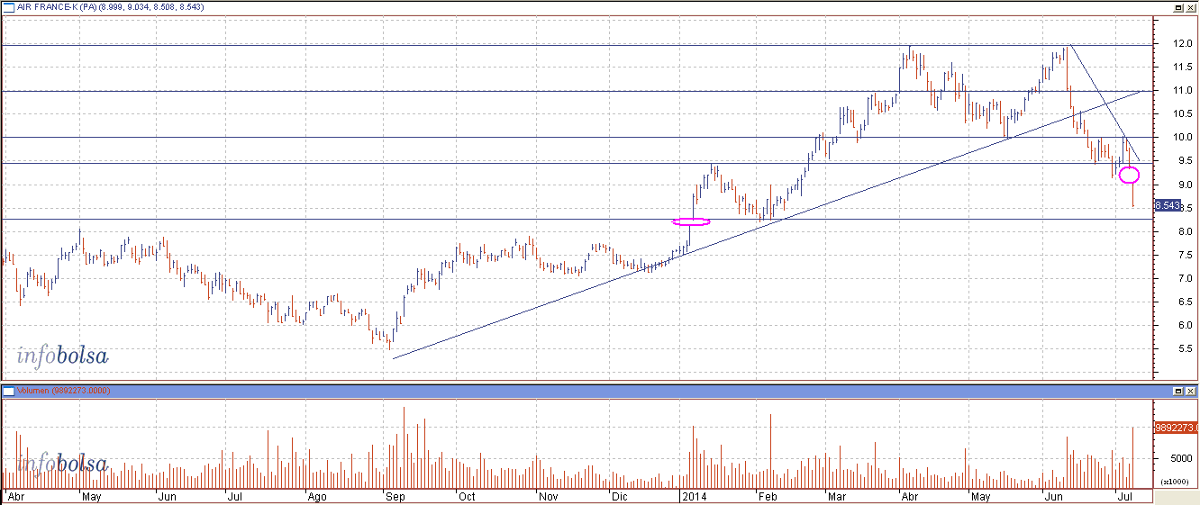Select the pink ellipse near January 2014

(692, 221)
